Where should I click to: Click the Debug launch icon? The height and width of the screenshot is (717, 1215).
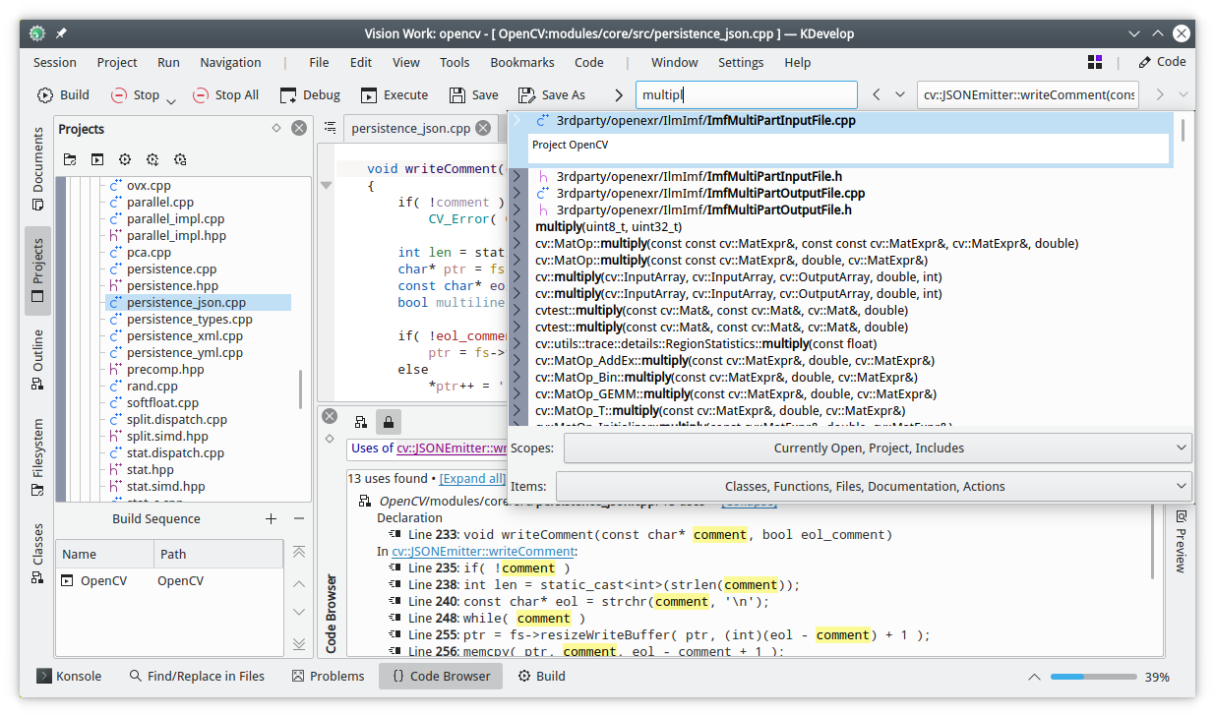288,95
